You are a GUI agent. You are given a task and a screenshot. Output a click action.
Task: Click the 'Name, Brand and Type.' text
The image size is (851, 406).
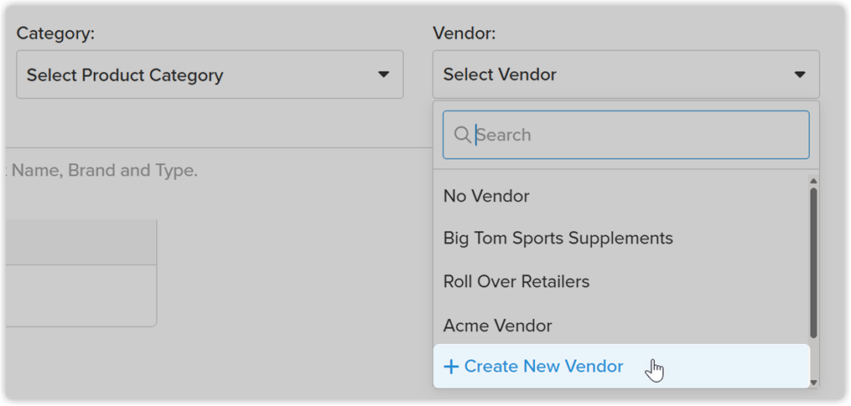(105, 171)
